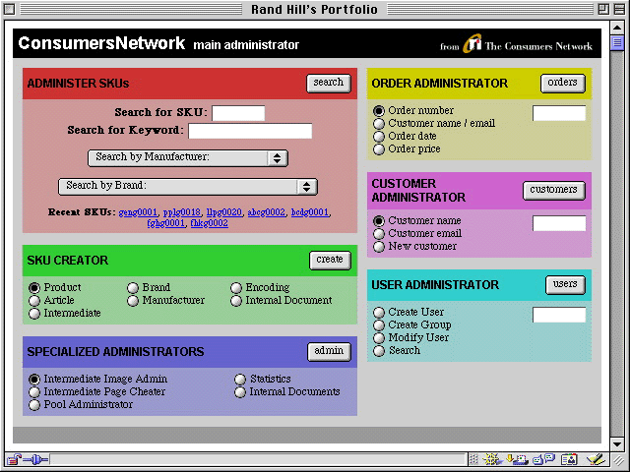
Task: Choose Intermediate Page Cheater option
Action: tap(34, 392)
